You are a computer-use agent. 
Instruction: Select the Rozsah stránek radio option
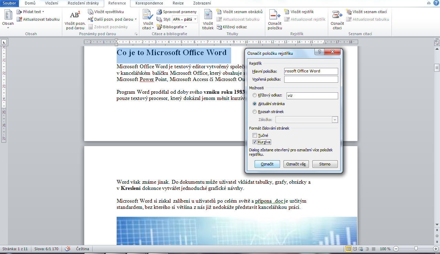pyautogui.click(x=255, y=112)
